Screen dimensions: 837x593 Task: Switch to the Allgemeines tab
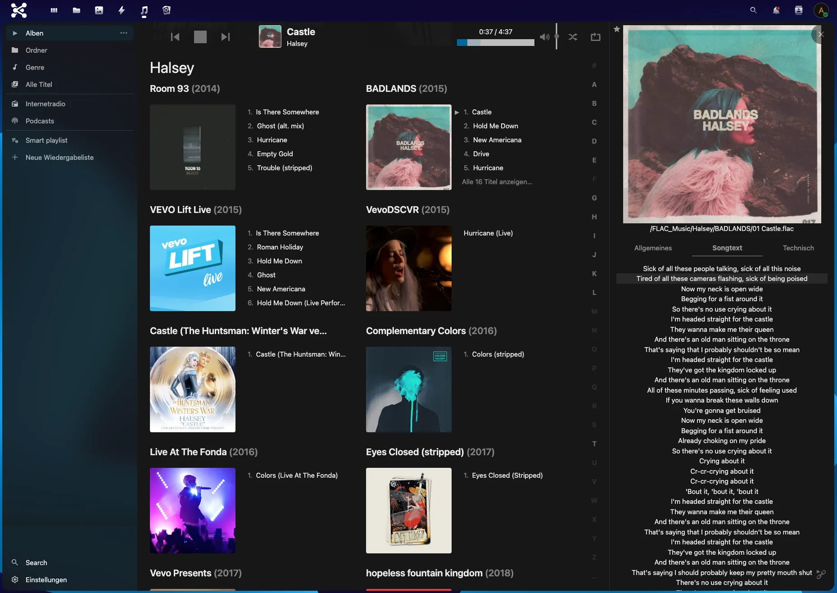click(652, 248)
